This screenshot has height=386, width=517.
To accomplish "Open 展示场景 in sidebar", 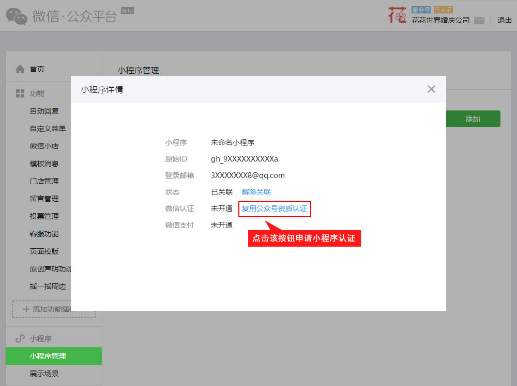I will pyautogui.click(x=44, y=374).
